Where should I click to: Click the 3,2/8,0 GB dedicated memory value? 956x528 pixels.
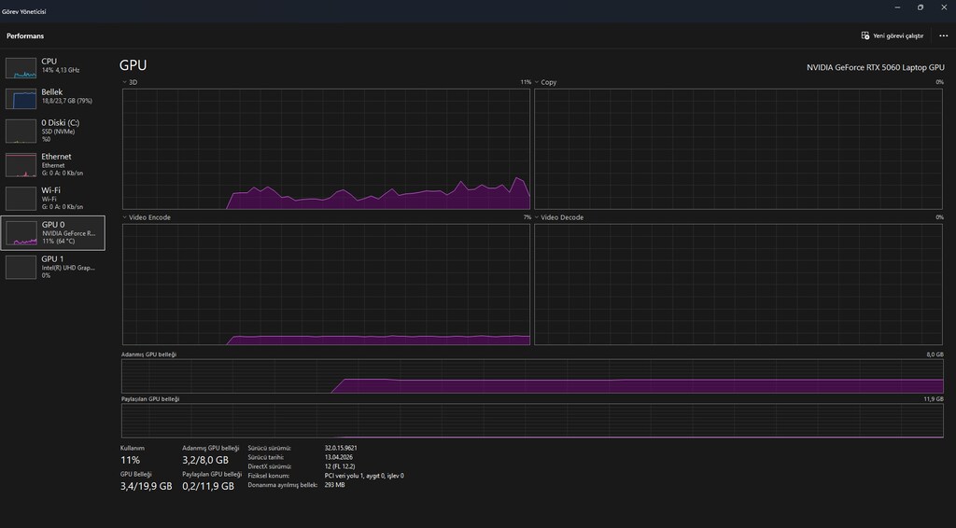pos(205,461)
